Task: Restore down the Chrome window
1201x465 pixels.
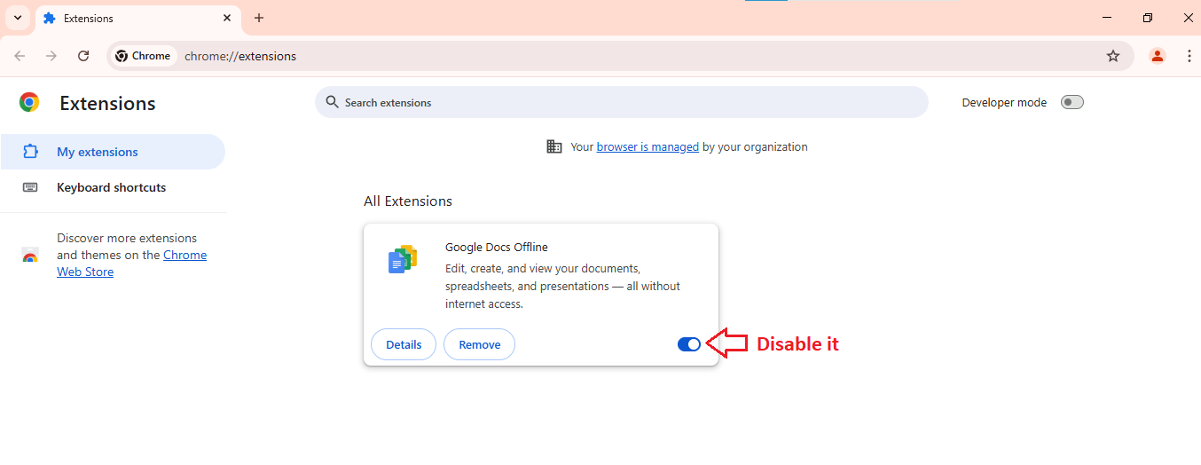Action: [1148, 18]
